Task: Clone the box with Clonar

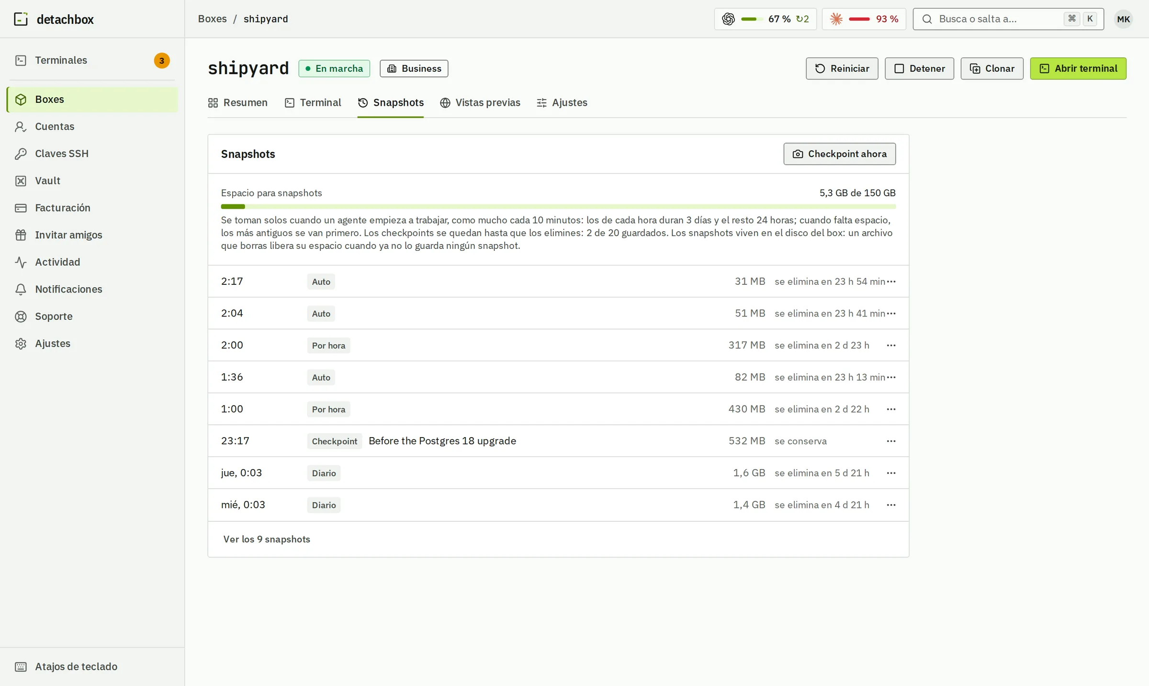Action: click(x=991, y=68)
